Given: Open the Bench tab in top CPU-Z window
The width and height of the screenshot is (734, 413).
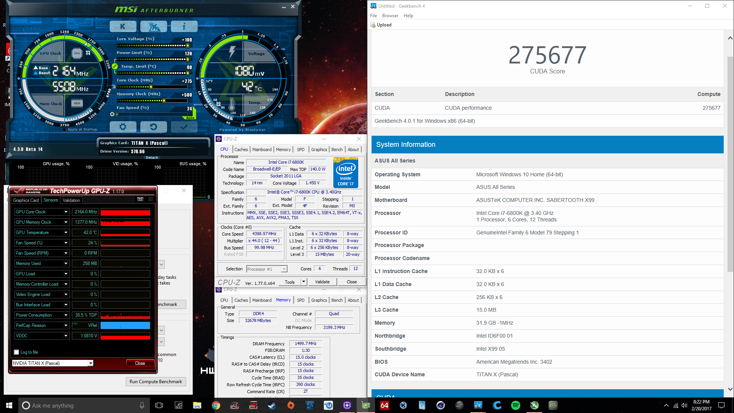Looking at the screenshot, I should (x=337, y=150).
